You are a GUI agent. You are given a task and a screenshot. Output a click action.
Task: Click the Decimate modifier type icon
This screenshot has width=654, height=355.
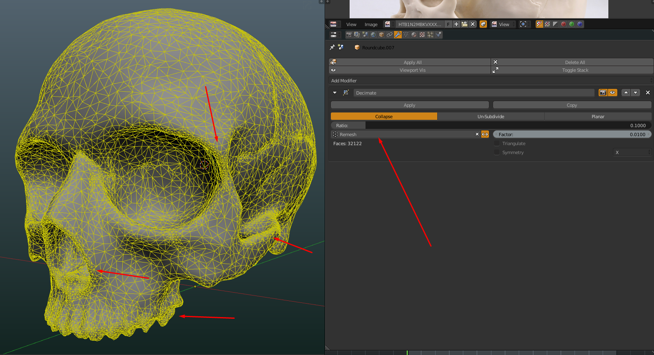click(x=346, y=93)
